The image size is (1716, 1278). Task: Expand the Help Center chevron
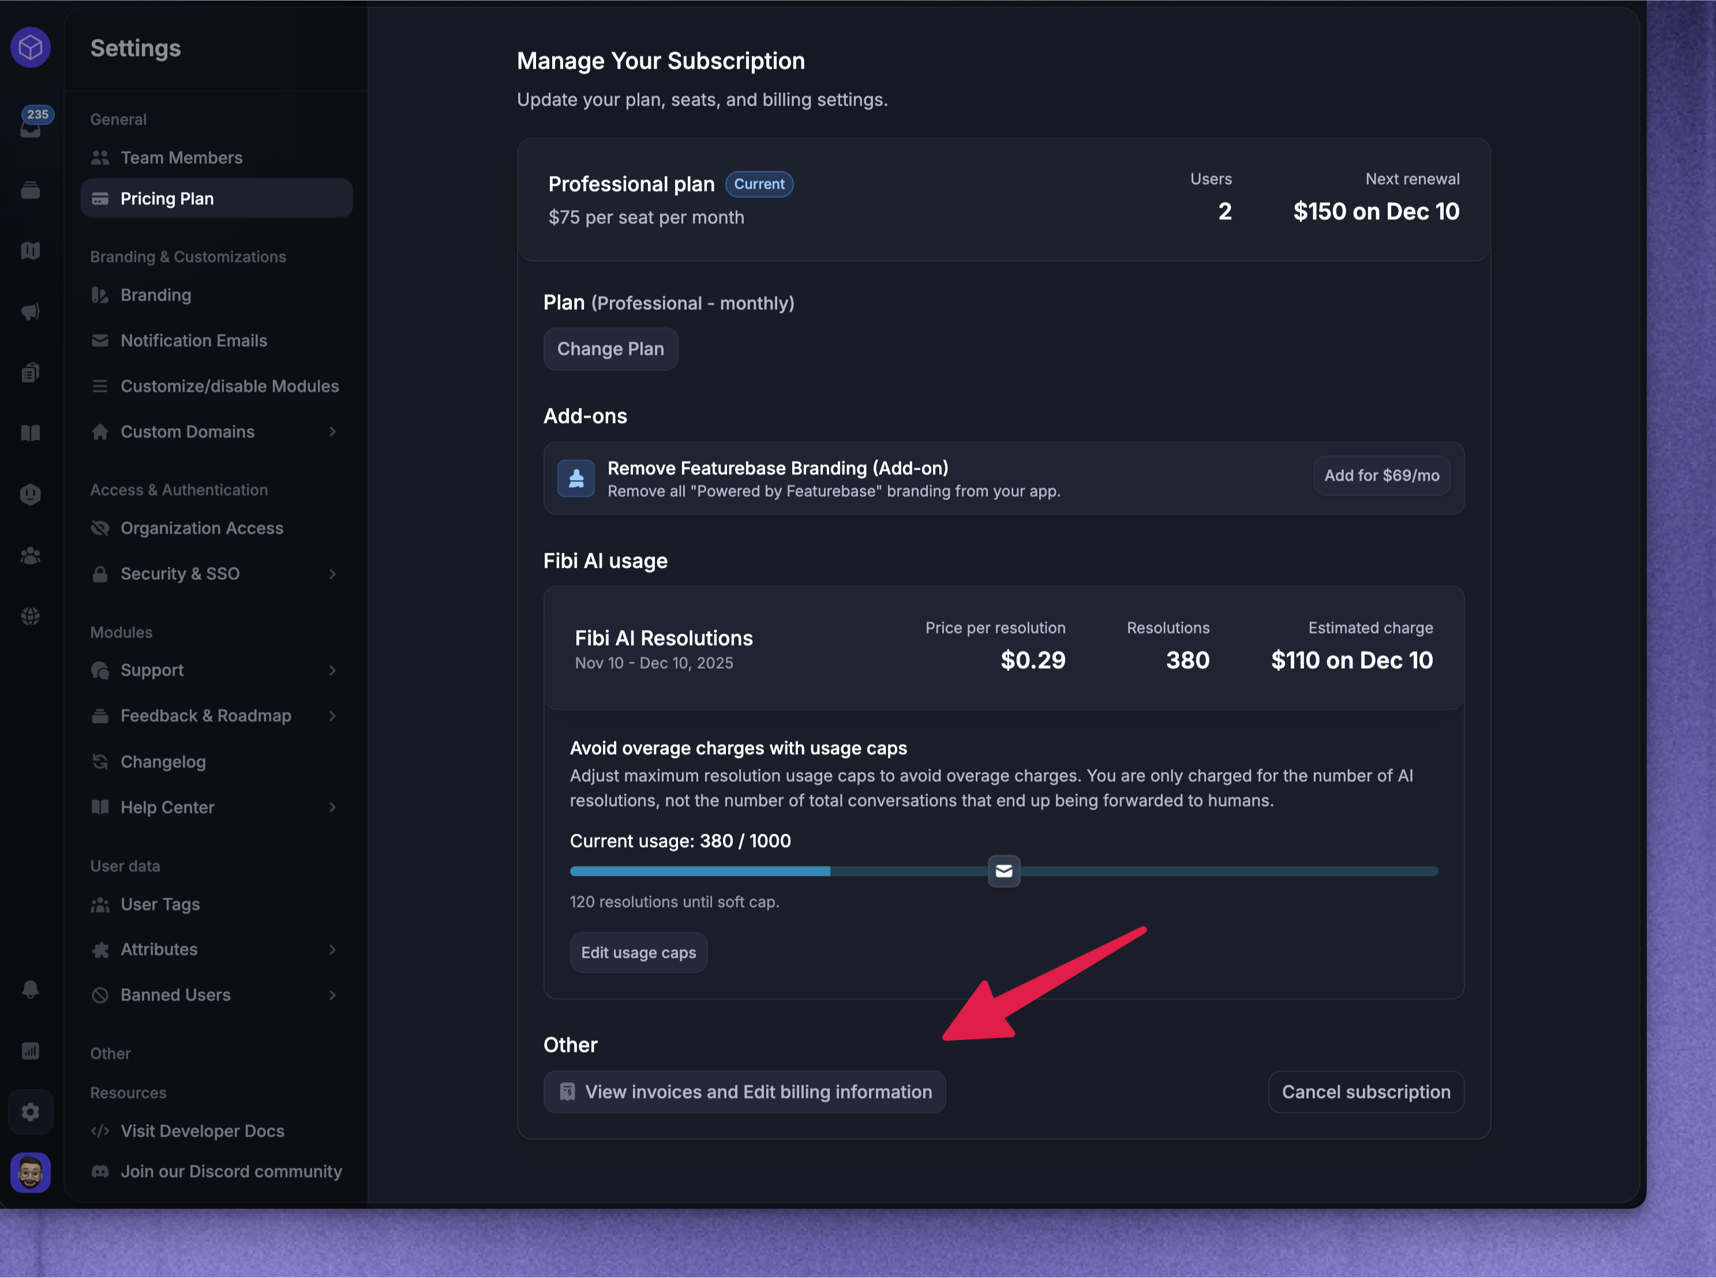[x=333, y=807]
